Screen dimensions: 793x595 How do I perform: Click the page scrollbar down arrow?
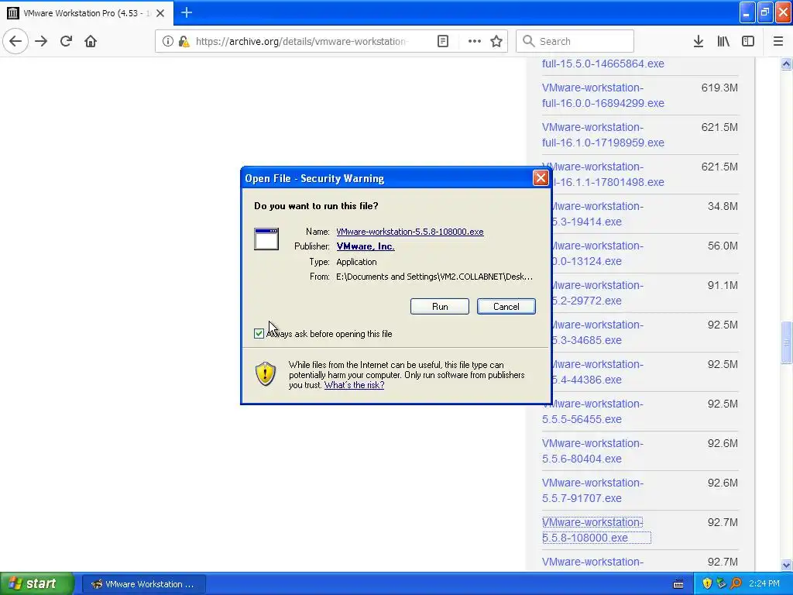tap(786, 565)
